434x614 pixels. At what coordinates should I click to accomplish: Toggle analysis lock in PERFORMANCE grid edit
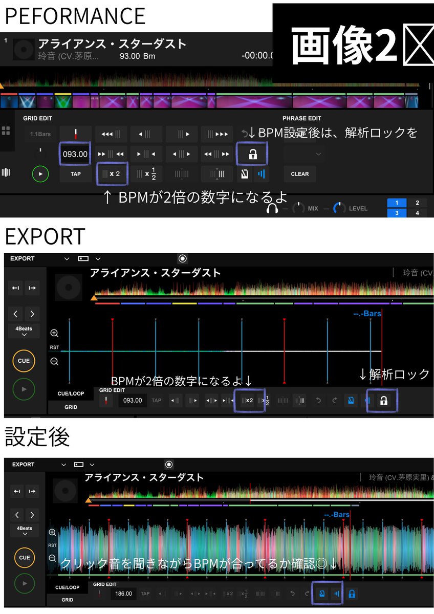point(252,154)
